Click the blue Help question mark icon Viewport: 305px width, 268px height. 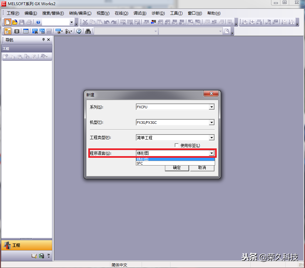tap(38, 22)
